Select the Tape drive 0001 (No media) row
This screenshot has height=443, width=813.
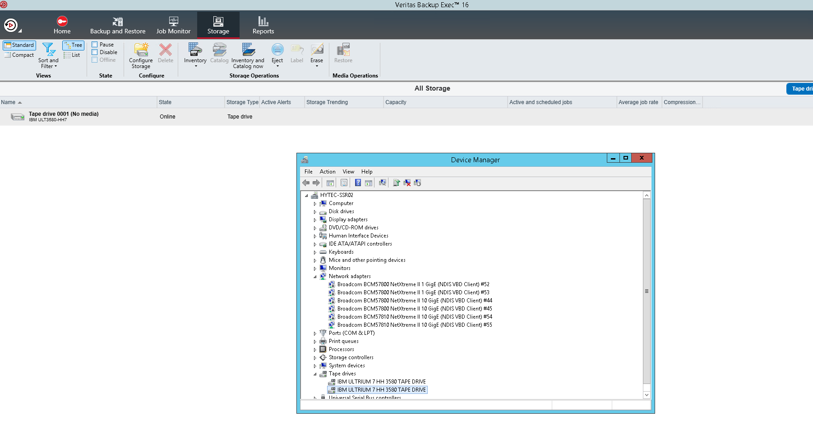coord(406,117)
